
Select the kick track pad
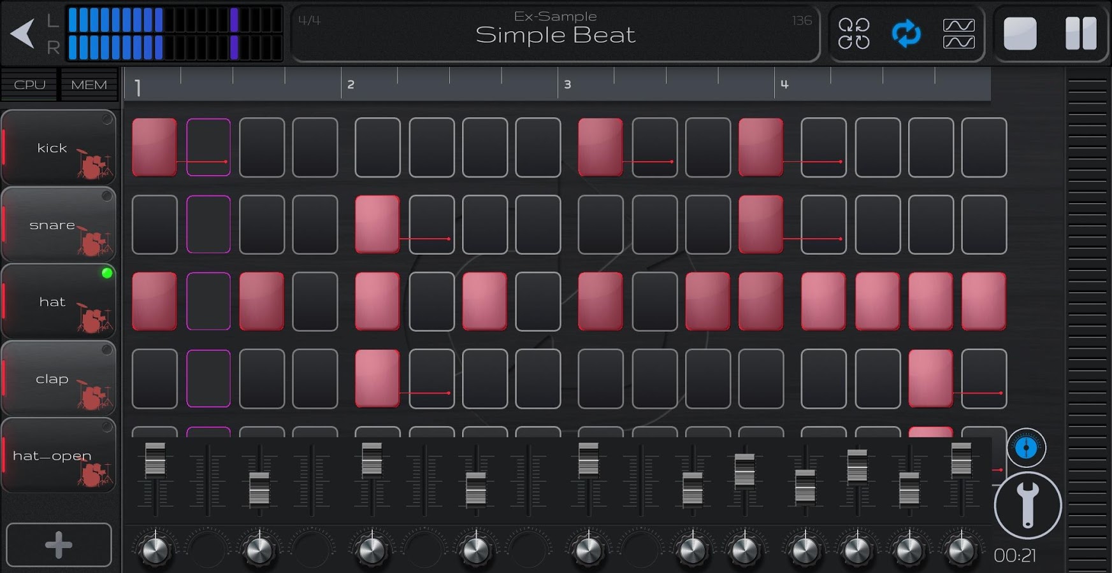(x=59, y=148)
